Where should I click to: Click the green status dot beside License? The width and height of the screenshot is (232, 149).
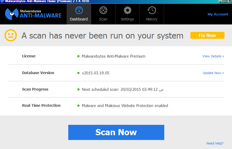tap(78, 56)
